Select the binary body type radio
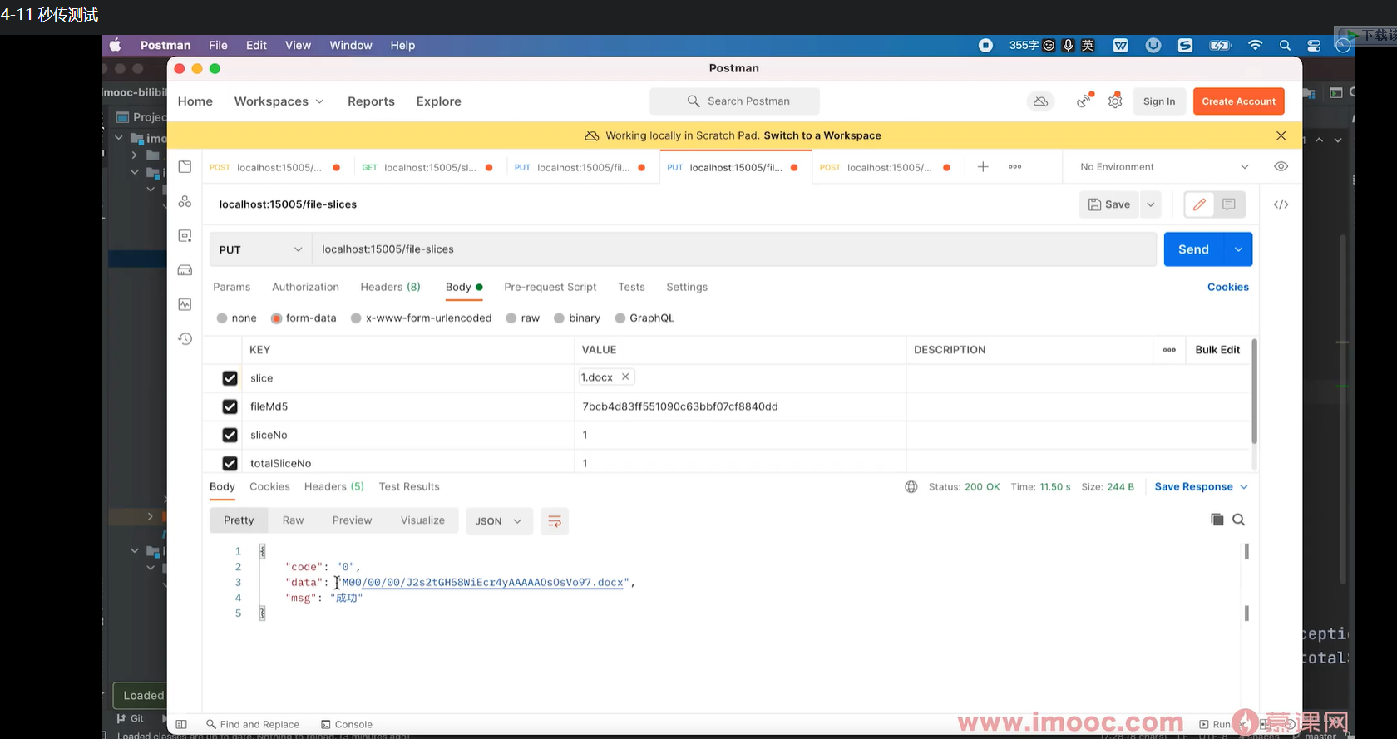Screen dimensions: 1397x739 tap(560, 318)
